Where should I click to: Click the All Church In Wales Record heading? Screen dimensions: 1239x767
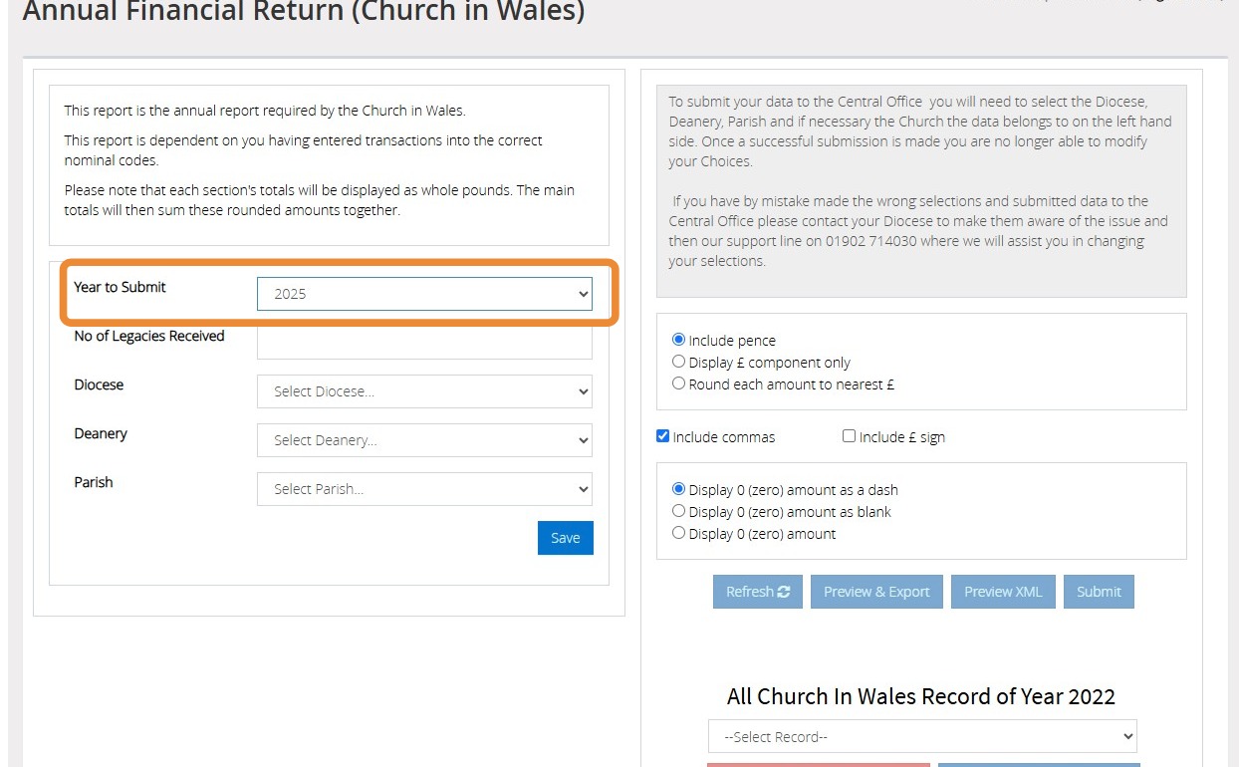click(x=921, y=696)
